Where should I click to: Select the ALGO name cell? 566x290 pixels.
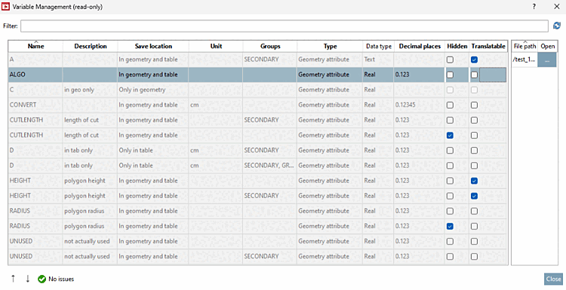(35, 75)
